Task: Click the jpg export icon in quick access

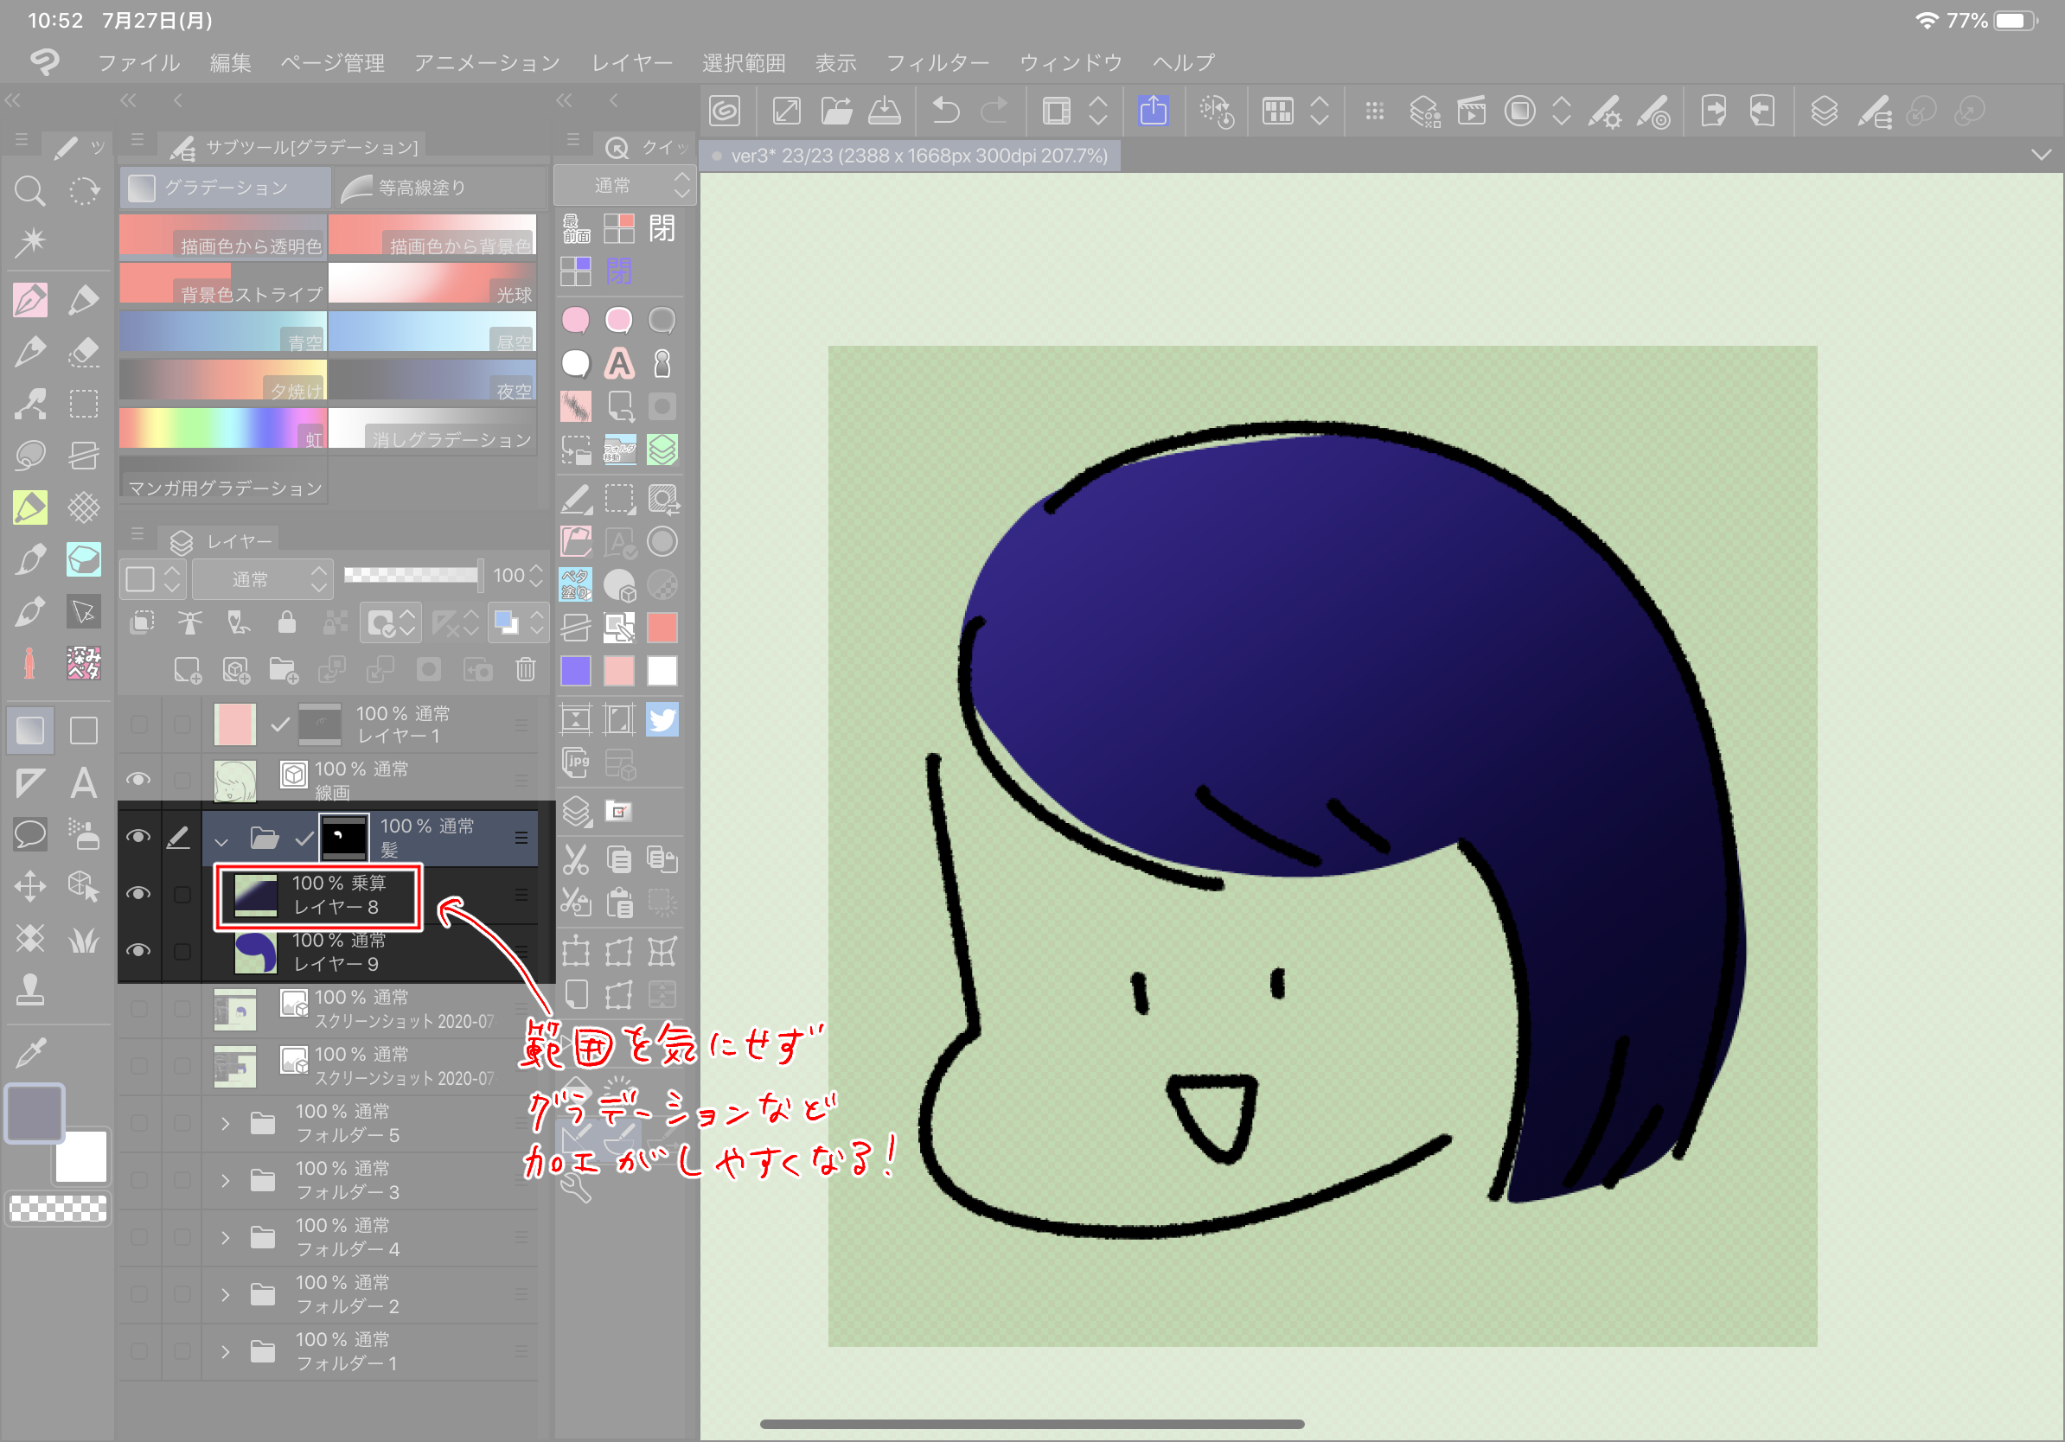Action: (x=576, y=763)
